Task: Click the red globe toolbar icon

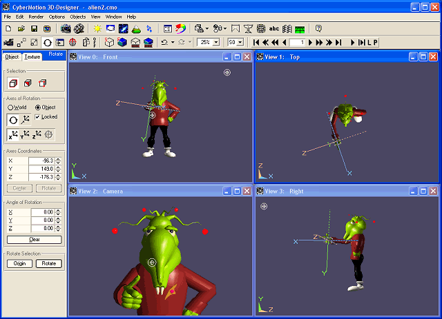Action: (73, 43)
